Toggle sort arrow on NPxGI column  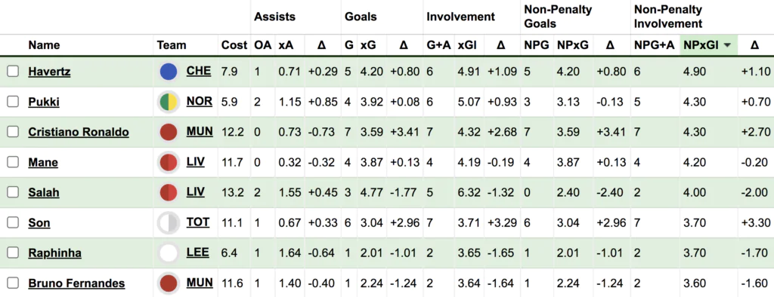point(727,45)
